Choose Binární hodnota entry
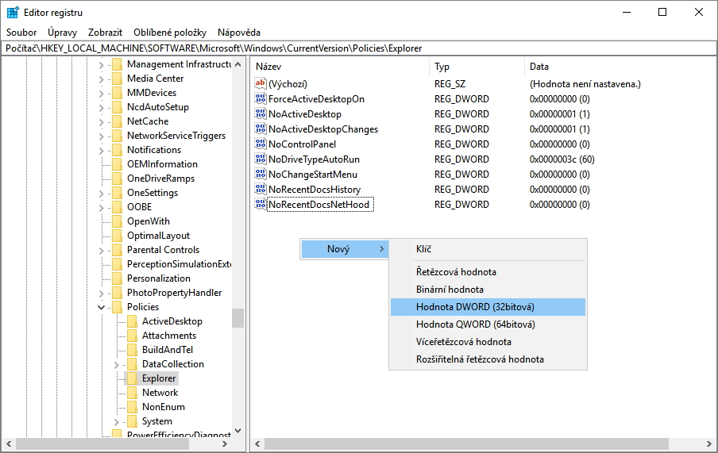 (x=488, y=290)
